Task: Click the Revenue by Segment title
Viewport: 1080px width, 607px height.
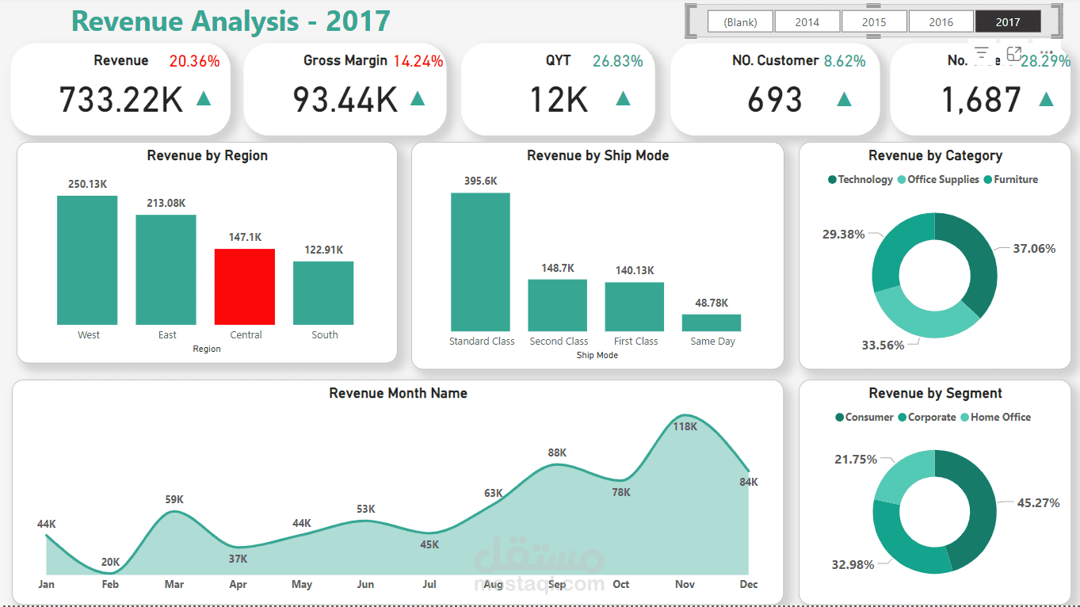Action: click(x=936, y=394)
